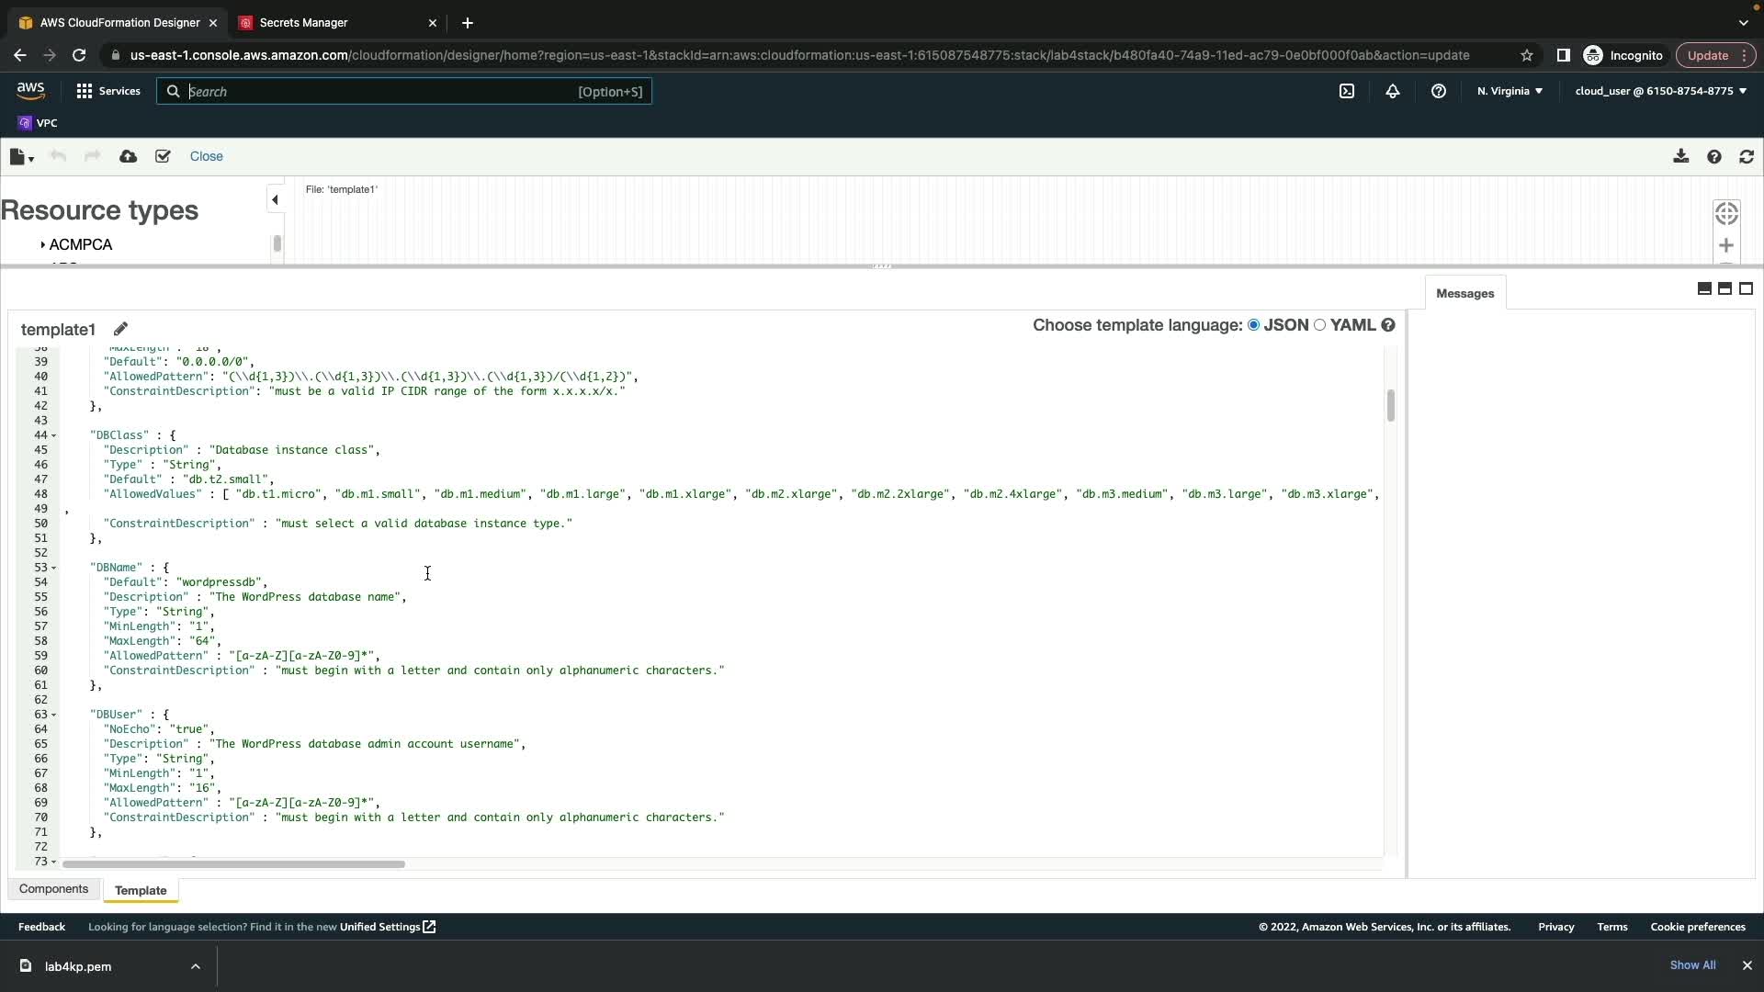
Task: Click the download template icon
Action: (x=1680, y=156)
